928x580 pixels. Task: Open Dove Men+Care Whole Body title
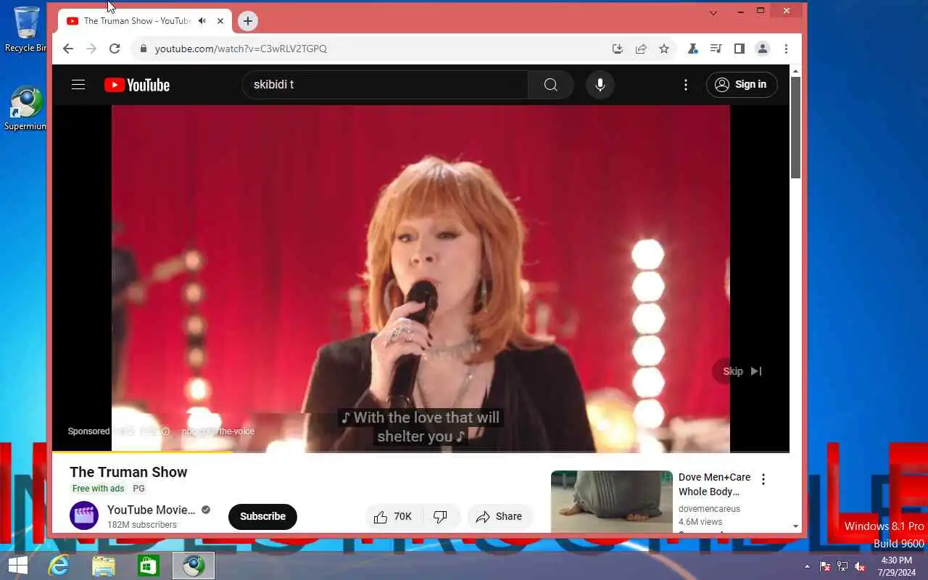click(715, 484)
